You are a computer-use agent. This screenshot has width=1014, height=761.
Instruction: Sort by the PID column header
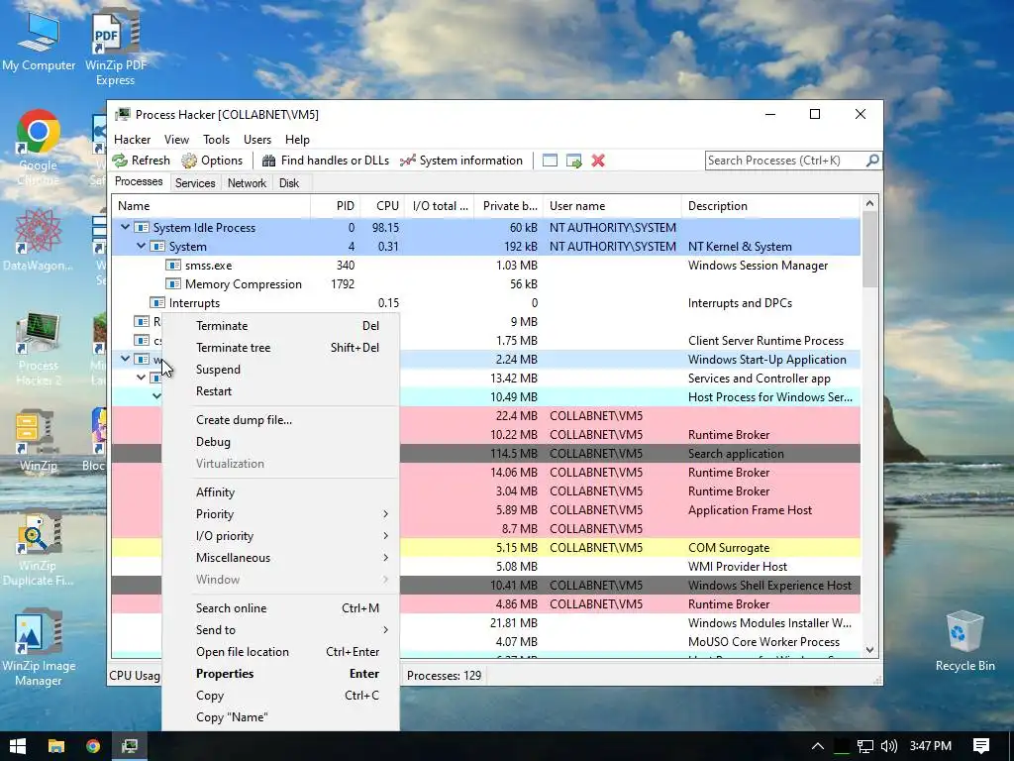point(335,206)
